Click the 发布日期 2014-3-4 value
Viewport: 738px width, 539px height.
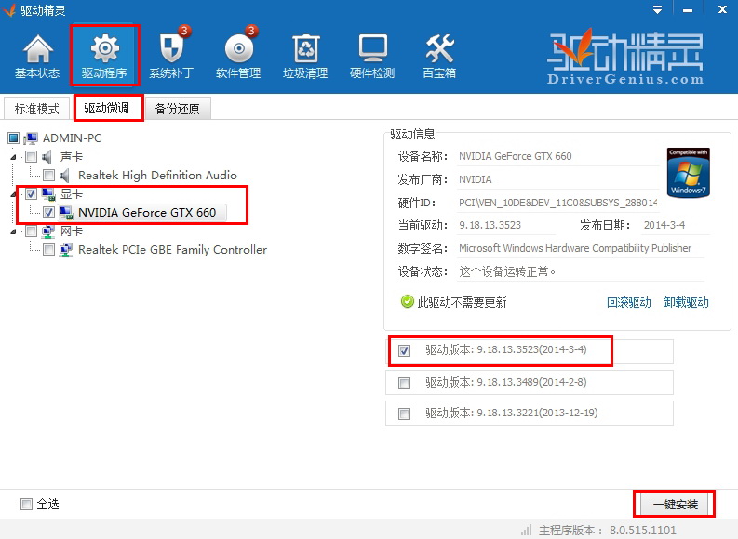pyautogui.click(x=664, y=225)
